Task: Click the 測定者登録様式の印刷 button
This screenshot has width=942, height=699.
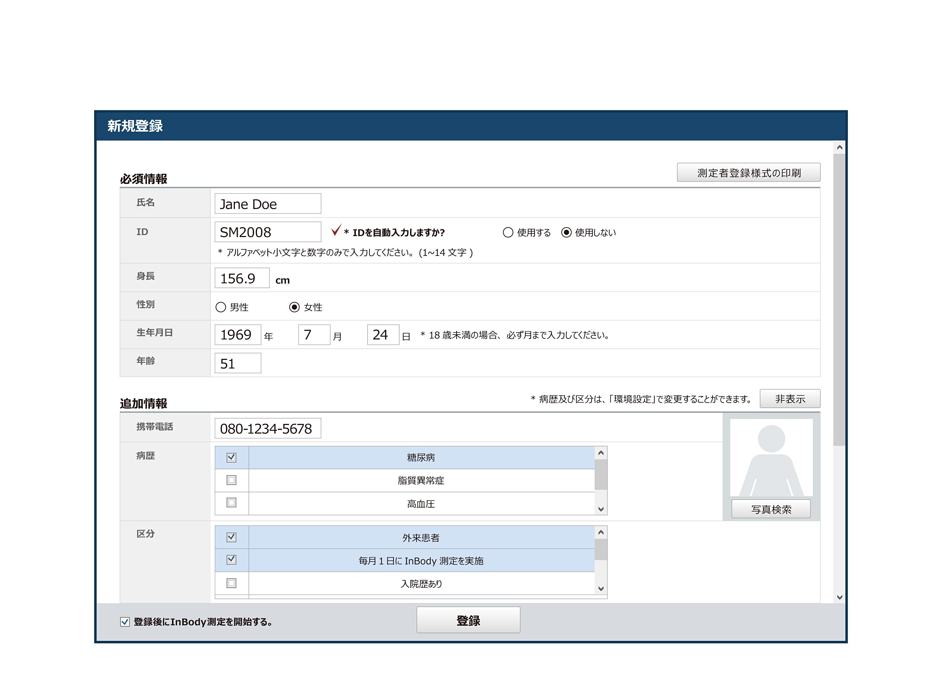Action: click(748, 172)
